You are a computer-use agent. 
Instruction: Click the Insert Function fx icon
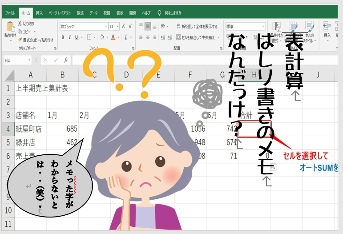coord(66,60)
